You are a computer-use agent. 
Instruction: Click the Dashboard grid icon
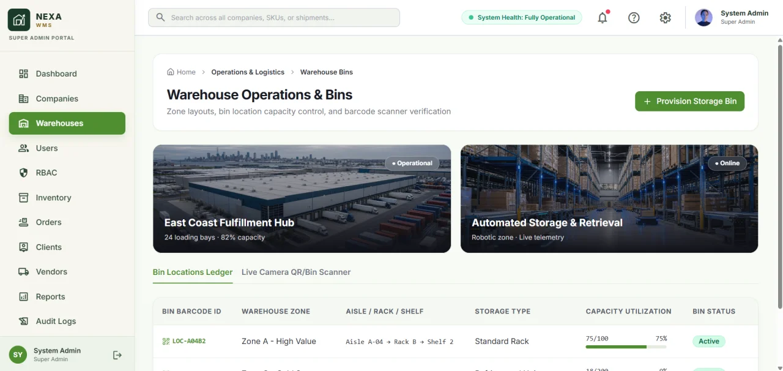(x=24, y=73)
